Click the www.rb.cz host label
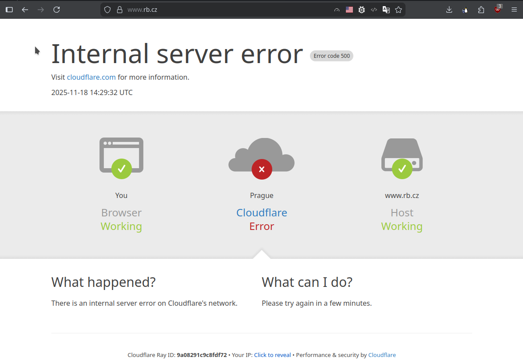Viewport: 523px width, 364px height. (402, 196)
